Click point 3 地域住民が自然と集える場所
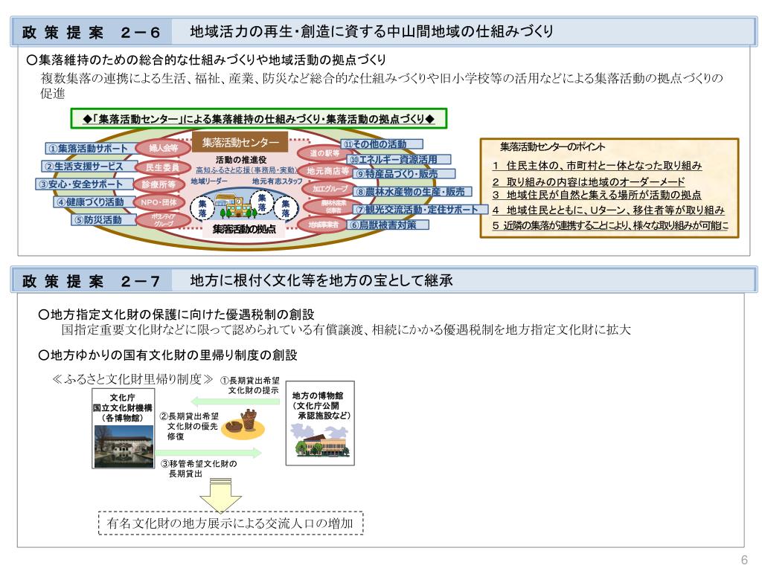 coord(596,195)
